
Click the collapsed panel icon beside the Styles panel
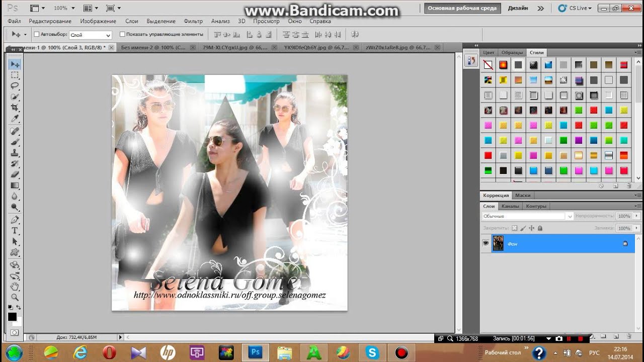(471, 61)
